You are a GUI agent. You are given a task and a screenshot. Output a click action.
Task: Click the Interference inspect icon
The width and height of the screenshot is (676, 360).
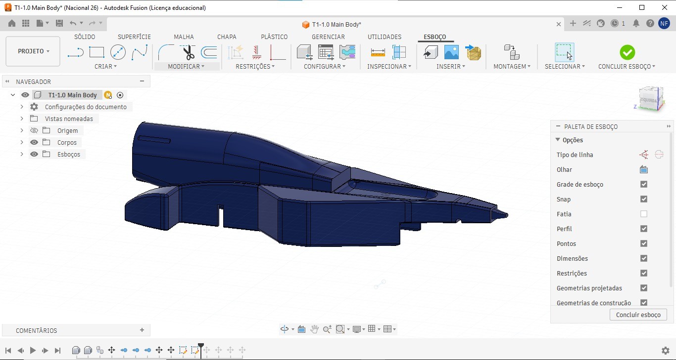tap(399, 52)
